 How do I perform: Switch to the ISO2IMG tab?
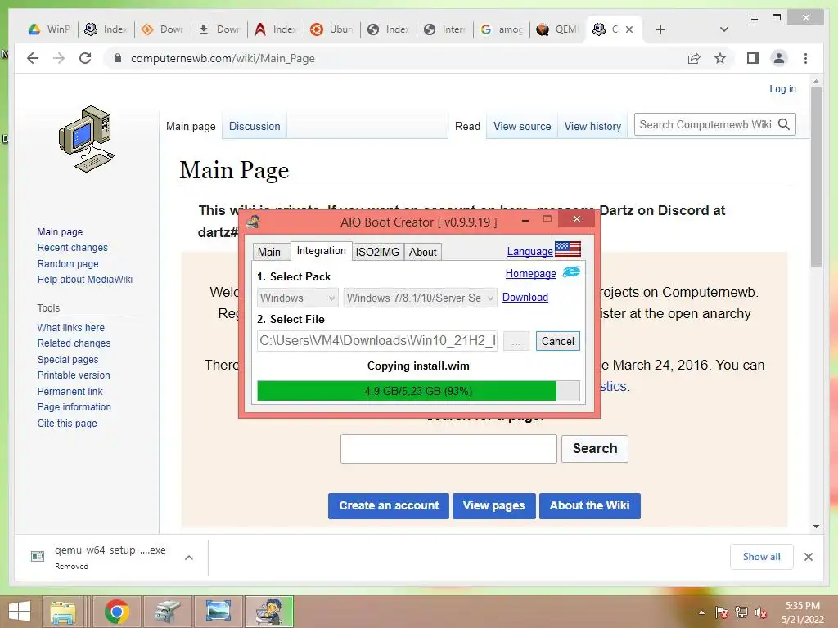tap(377, 252)
